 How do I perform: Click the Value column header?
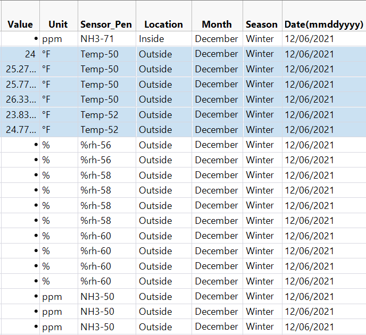click(20, 24)
